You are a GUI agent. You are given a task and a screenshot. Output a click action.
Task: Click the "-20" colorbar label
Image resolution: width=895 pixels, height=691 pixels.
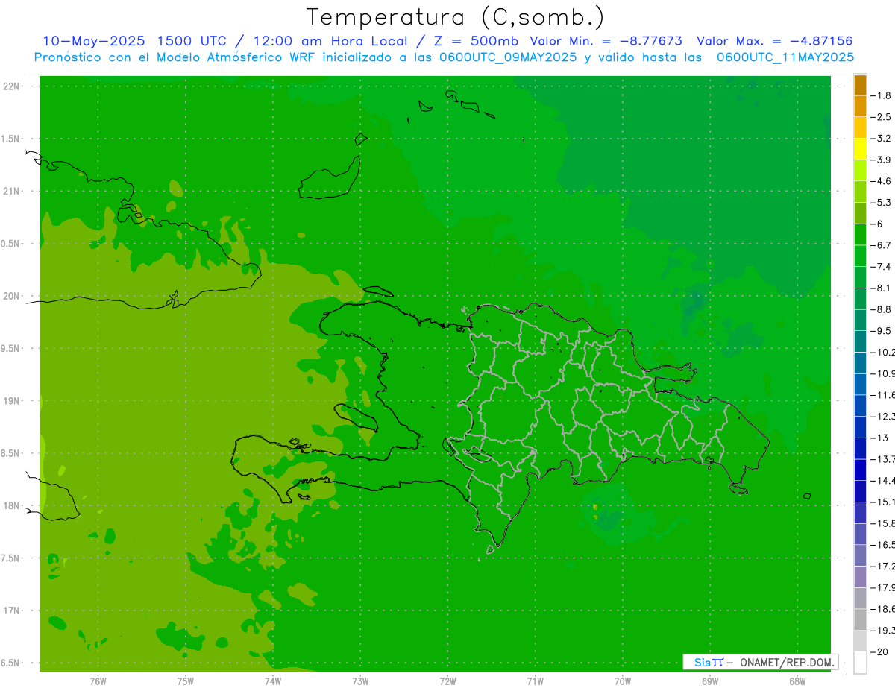(x=879, y=651)
